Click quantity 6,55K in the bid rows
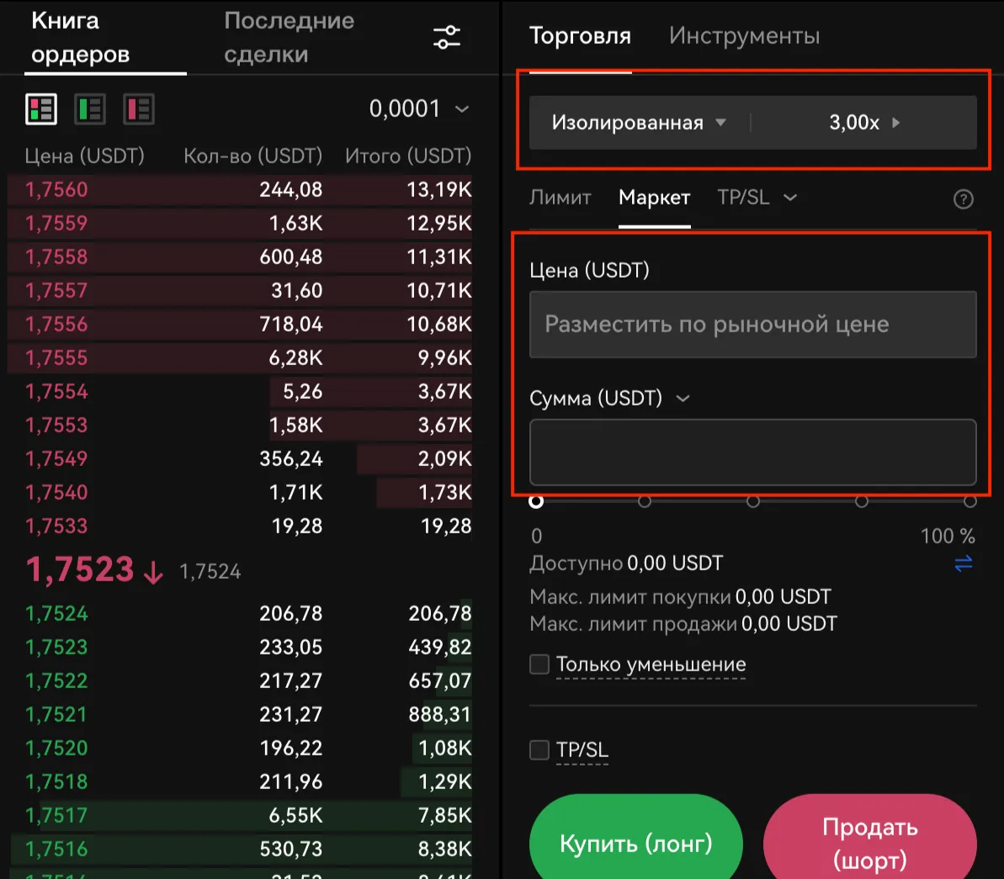The height and width of the screenshot is (879, 1004). [x=295, y=815]
